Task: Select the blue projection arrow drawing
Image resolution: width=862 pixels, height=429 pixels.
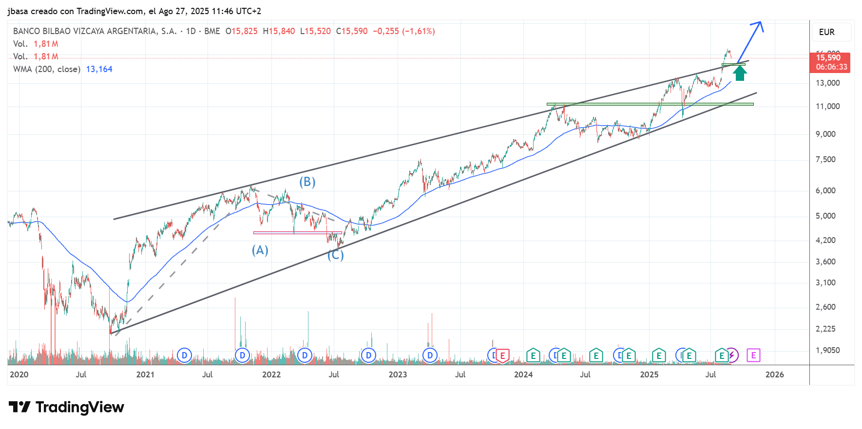Action: [751, 42]
